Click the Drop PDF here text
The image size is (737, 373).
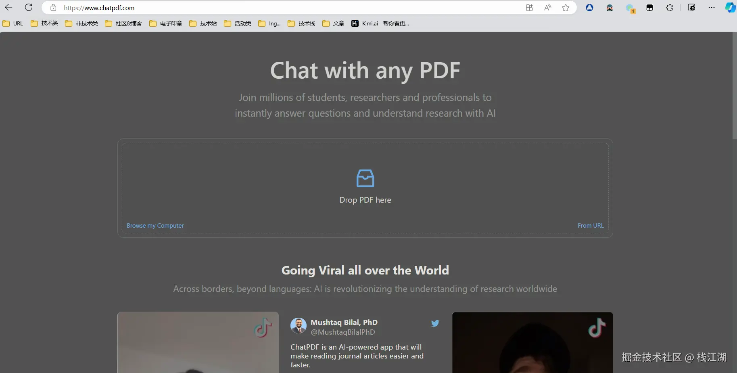tap(365, 200)
